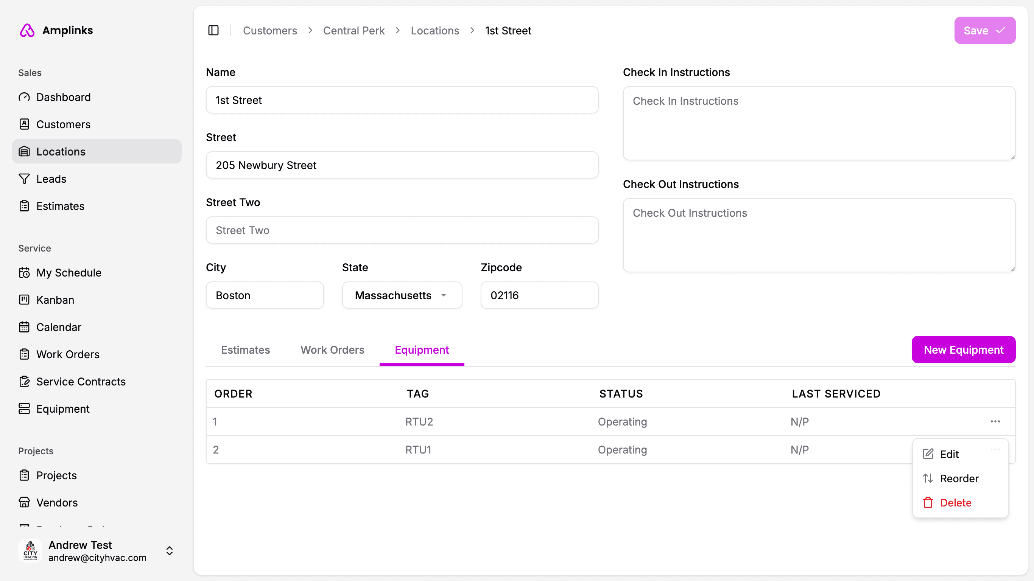Screen dimensions: 1034x581
Task: Expand the Massachusetts state dropdown
Action: [x=402, y=295]
